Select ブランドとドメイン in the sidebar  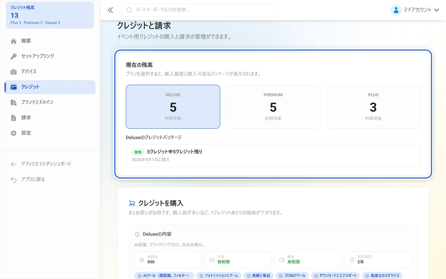(x=50, y=102)
